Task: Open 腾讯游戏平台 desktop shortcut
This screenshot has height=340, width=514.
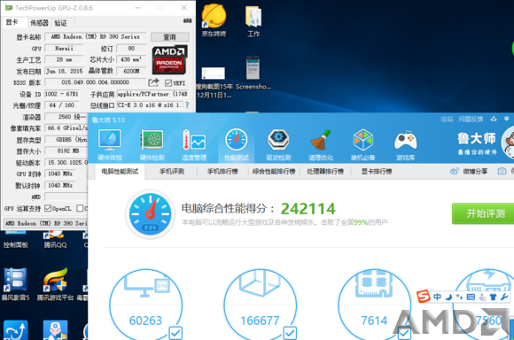Action: click(x=55, y=284)
